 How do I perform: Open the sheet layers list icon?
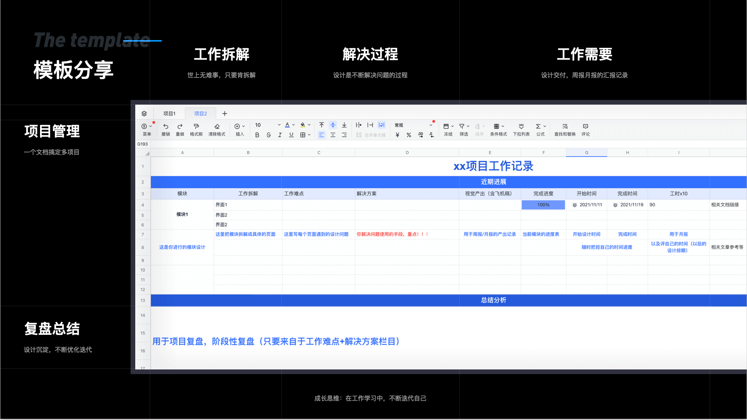pos(144,114)
